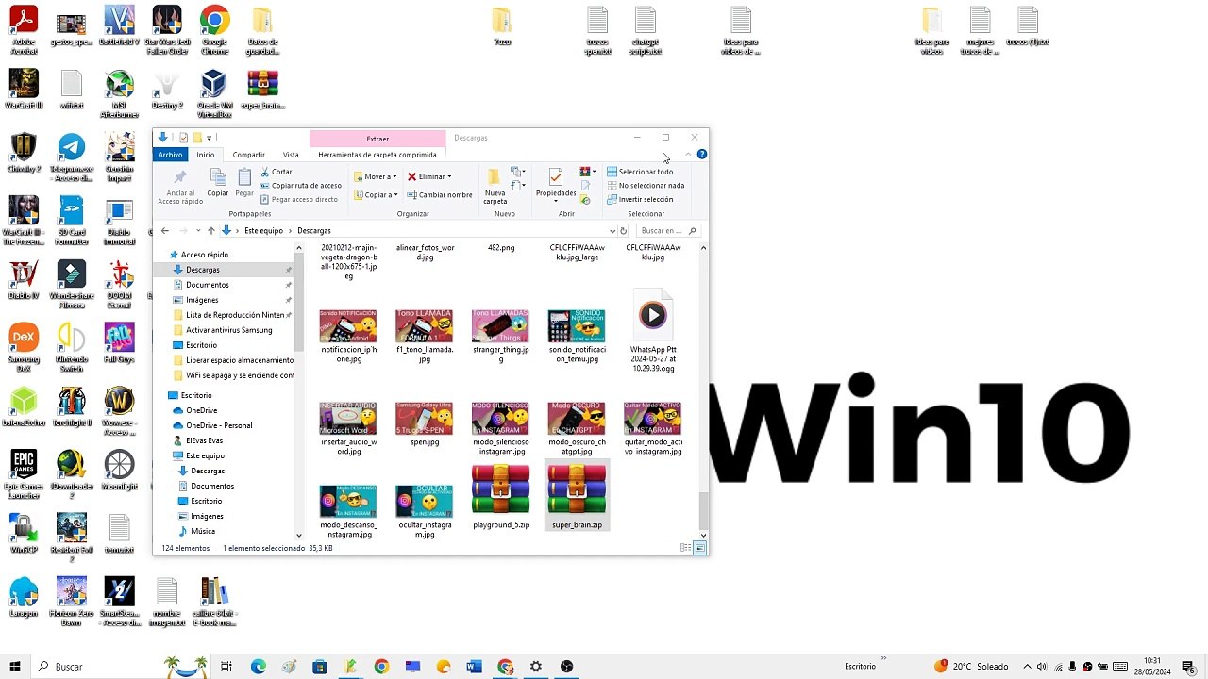Select OneDrive - Personal in navigation pane

(x=212, y=425)
